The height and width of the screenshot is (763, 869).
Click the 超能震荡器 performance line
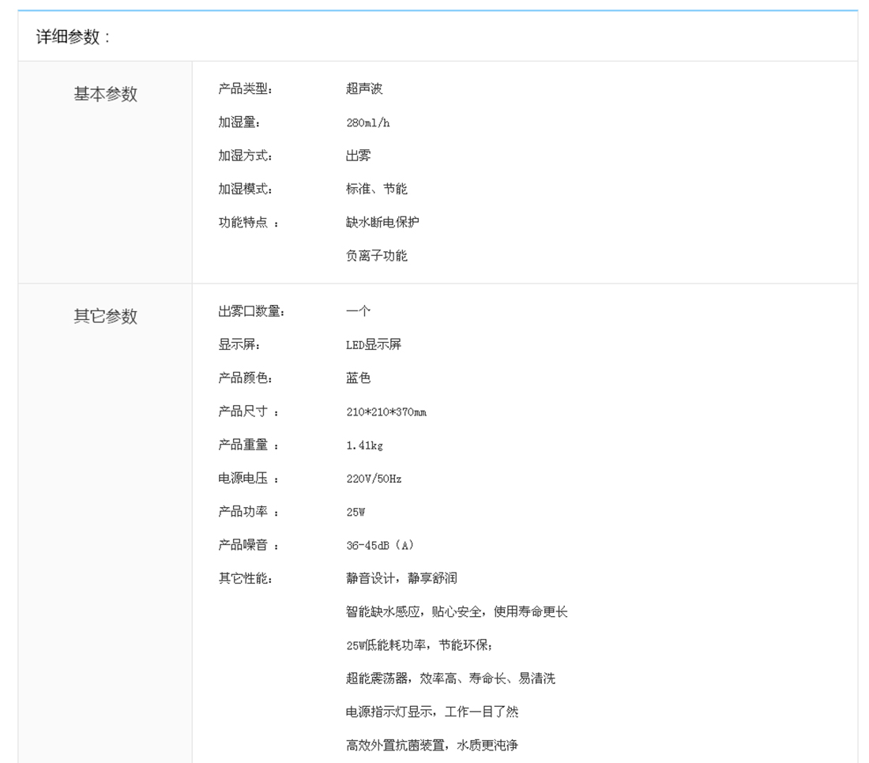point(450,678)
